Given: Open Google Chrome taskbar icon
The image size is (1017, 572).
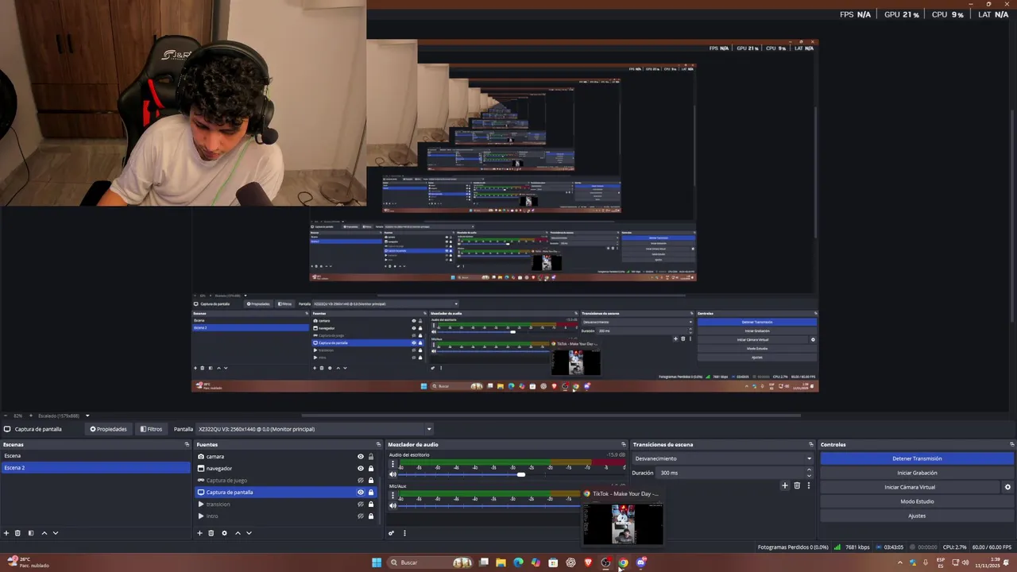Looking at the screenshot, I should [623, 562].
